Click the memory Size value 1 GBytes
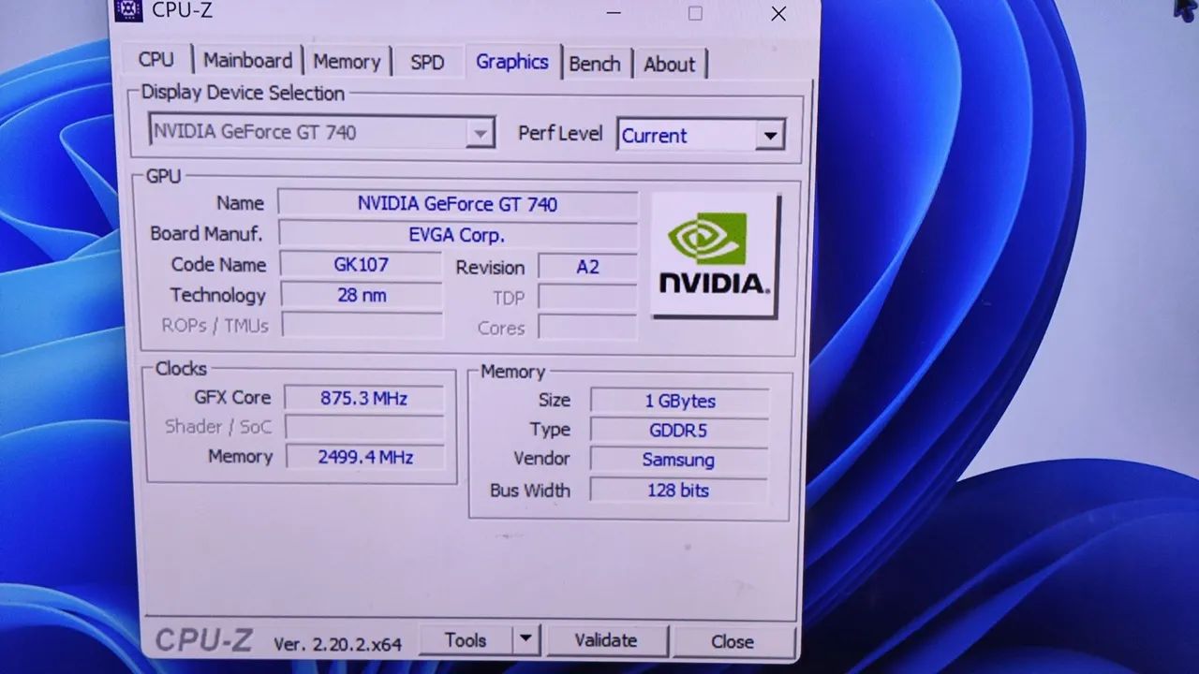The image size is (1199, 674). pos(680,401)
